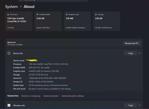Click the Speed: 3200 MT/s text
Screen dimensions: 149x109
(x=43, y=28)
